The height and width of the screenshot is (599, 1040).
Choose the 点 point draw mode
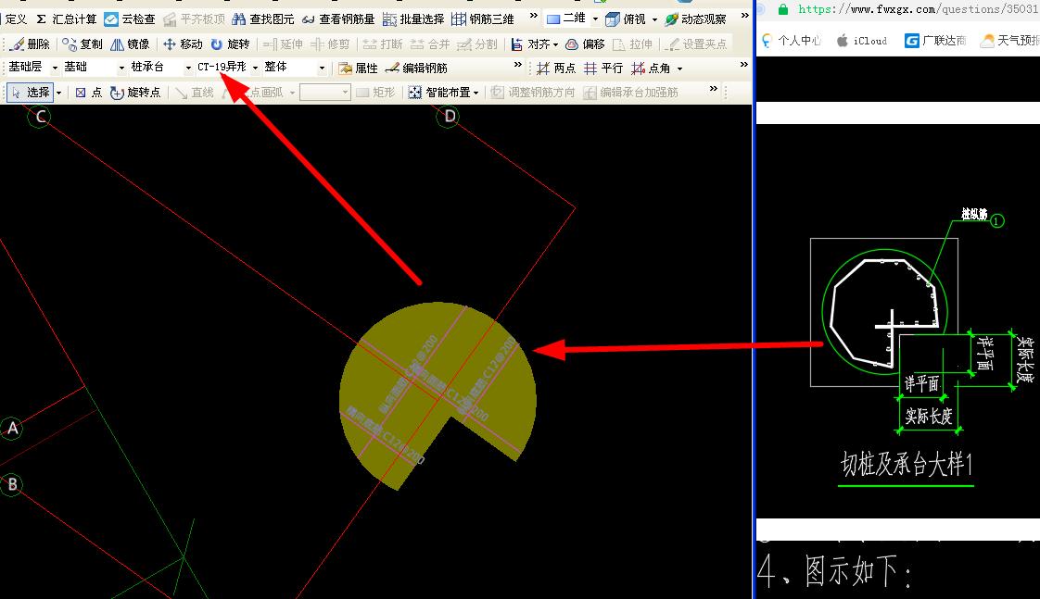(89, 92)
